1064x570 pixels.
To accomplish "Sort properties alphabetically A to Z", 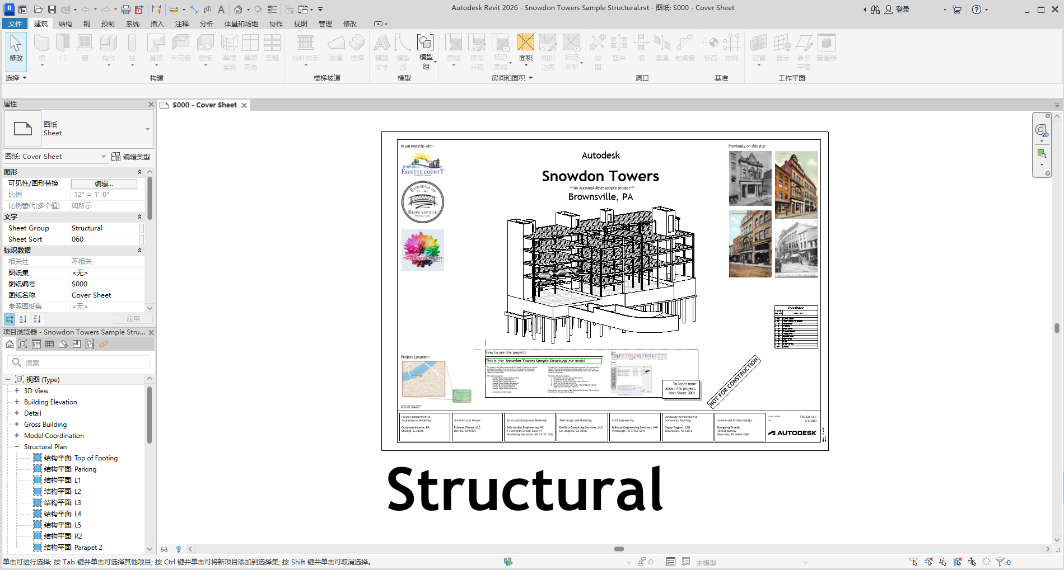I will pos(23,319).
